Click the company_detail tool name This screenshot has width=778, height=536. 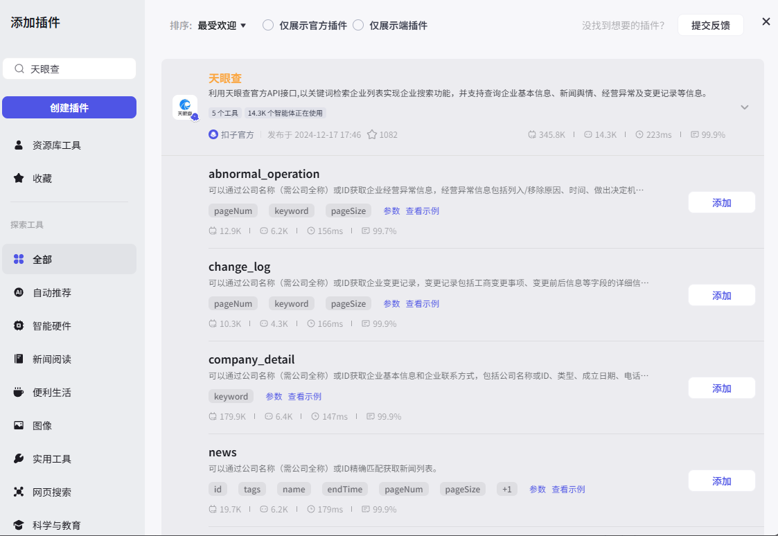pos(251,359)
